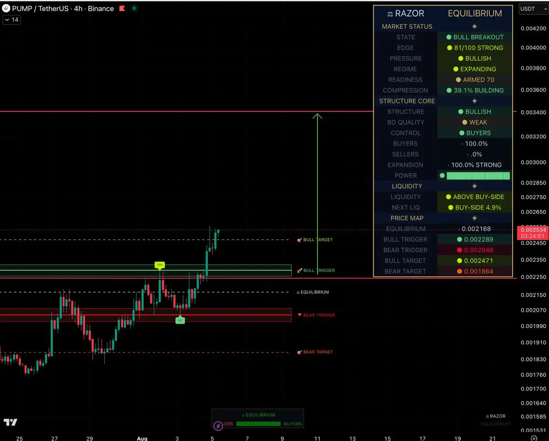Image resolution: width=549 pixels, height=441 pixels.
Task: Click the HL swing label on chart
Action: point(180,320)
